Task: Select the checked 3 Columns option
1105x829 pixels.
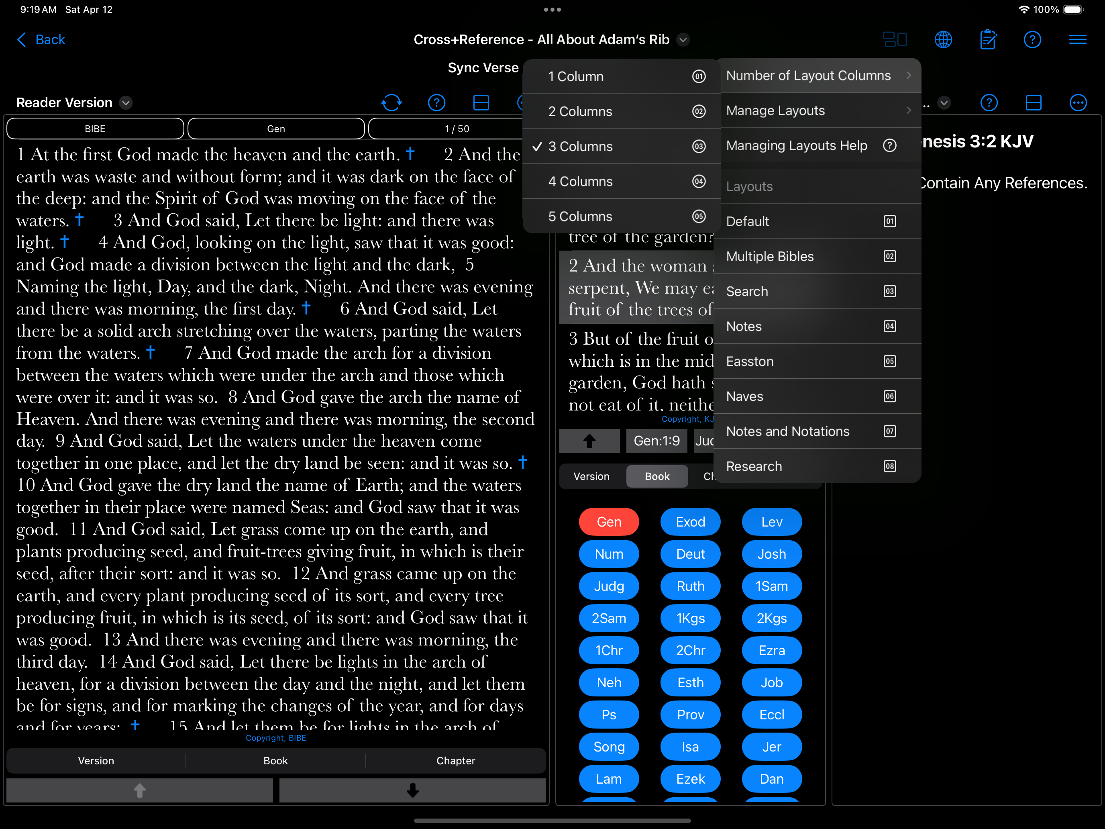Action: coord(622,147)
